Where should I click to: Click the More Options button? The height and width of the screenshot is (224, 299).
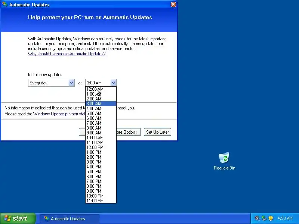click(x=128, y=132)
